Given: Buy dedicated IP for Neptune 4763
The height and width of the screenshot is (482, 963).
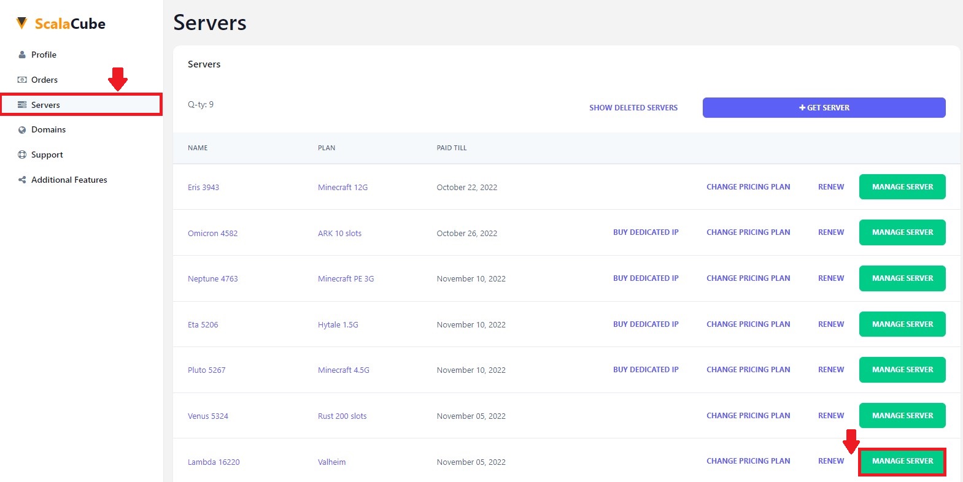Looking at the screenshot, I should [x=646, y=278].
